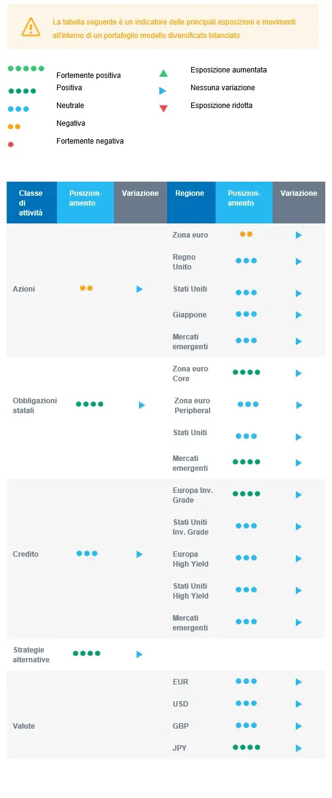
Task: Click the green Esposizione aumentata triangle
Action: coord(163,74)
